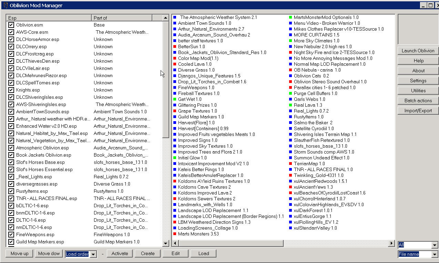Open the About dialog
439x263 pixels.
tap(418, 71)
